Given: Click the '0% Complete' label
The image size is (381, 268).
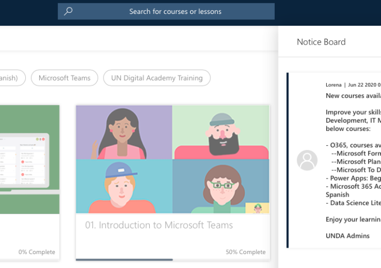Looking at the screenshot, I should [36, 252].
